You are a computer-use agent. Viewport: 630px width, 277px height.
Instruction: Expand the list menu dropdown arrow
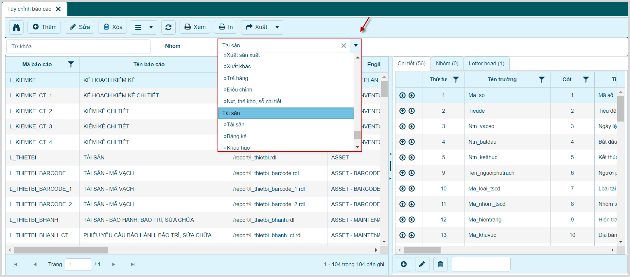pyautogui.click(x=151, y=27)
